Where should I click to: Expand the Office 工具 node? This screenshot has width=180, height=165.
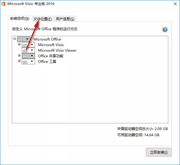[x=19, y=61]
